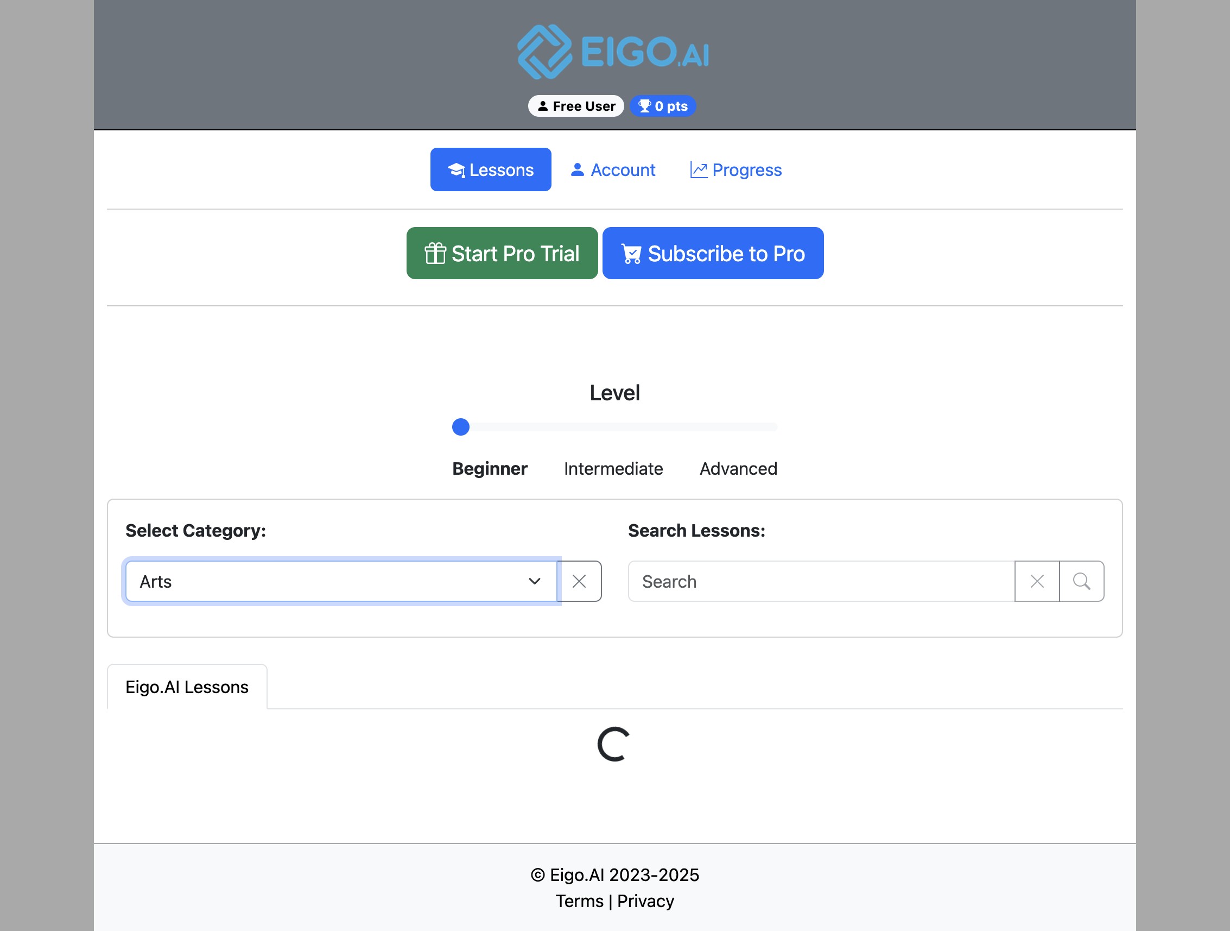Click into the Search lessons field
The height and width of the screenshot is (931, 1230).
(x=821, y=582)
